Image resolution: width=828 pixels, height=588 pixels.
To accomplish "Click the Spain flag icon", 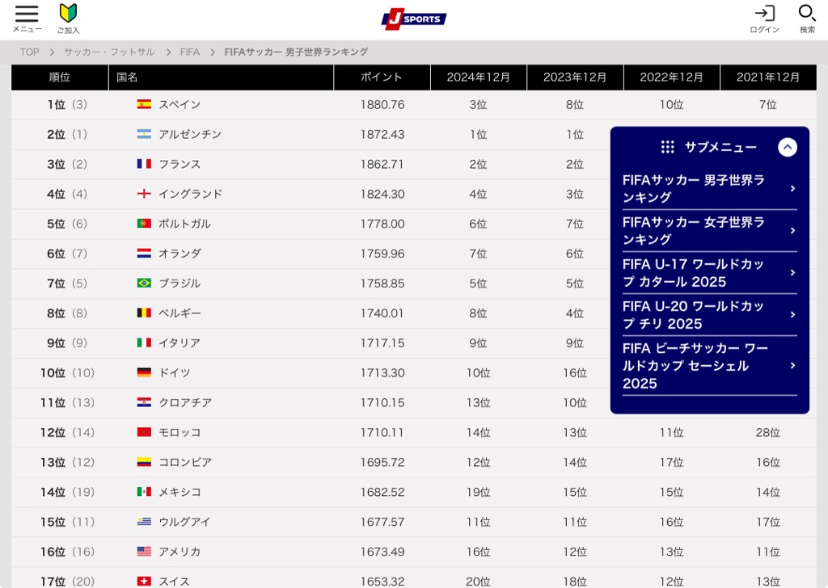I will coord(144,104).
